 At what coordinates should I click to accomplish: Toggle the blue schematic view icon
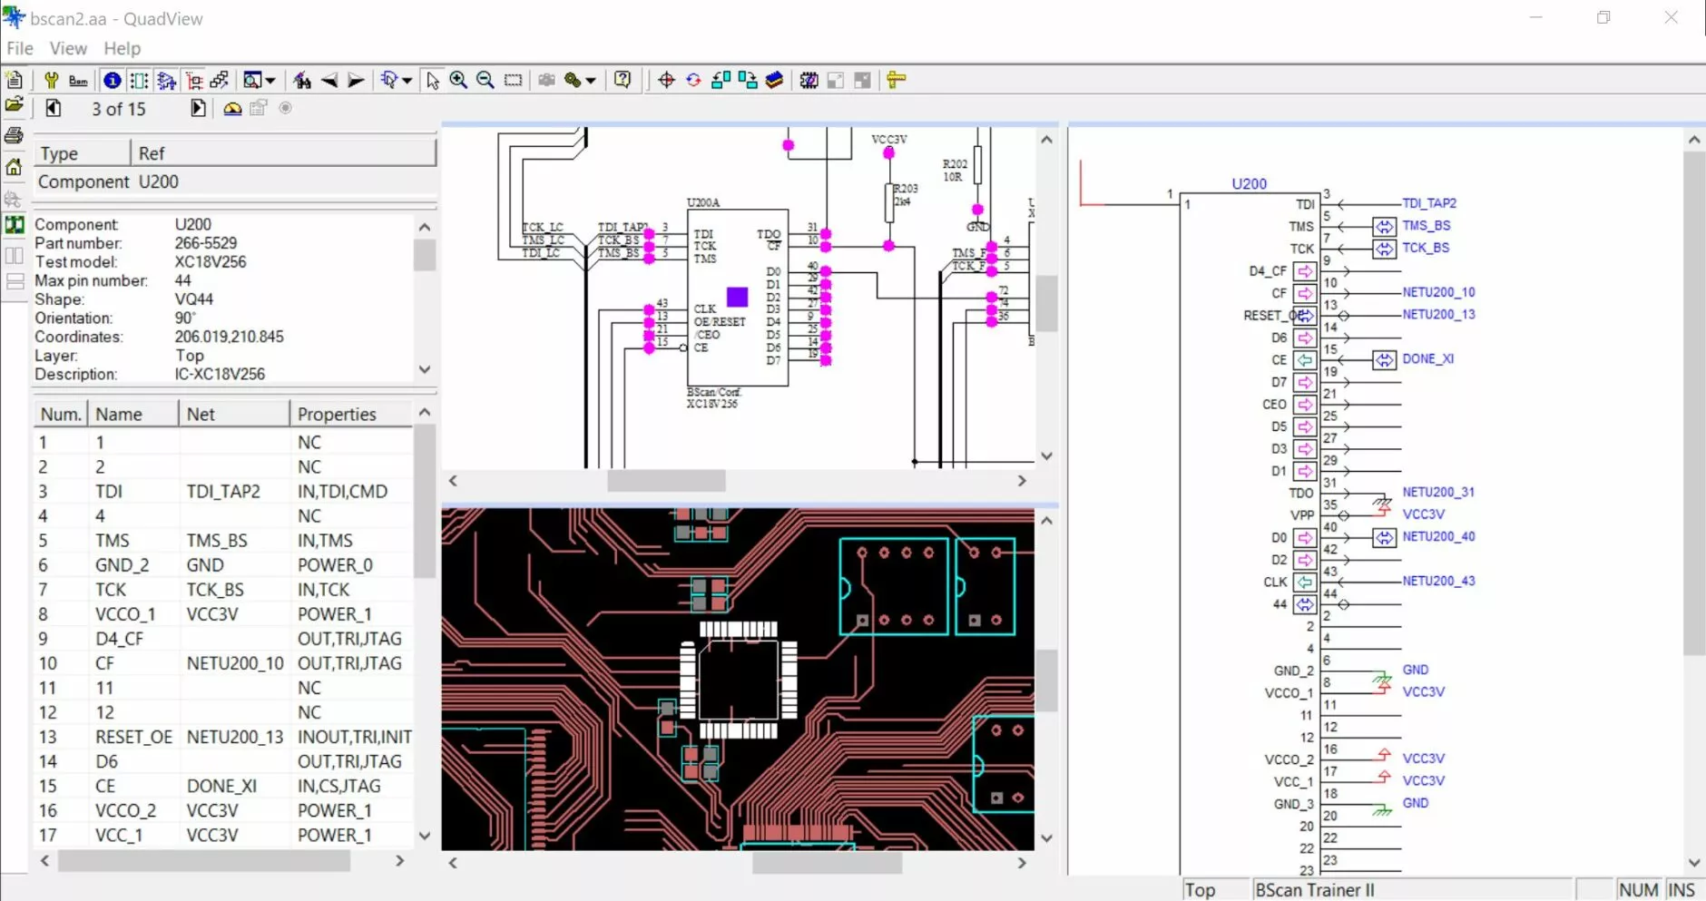pyautogui.click(x=166, y=80)
